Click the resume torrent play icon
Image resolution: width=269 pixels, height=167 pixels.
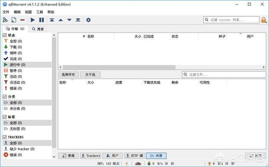click(x=33, y=20)
